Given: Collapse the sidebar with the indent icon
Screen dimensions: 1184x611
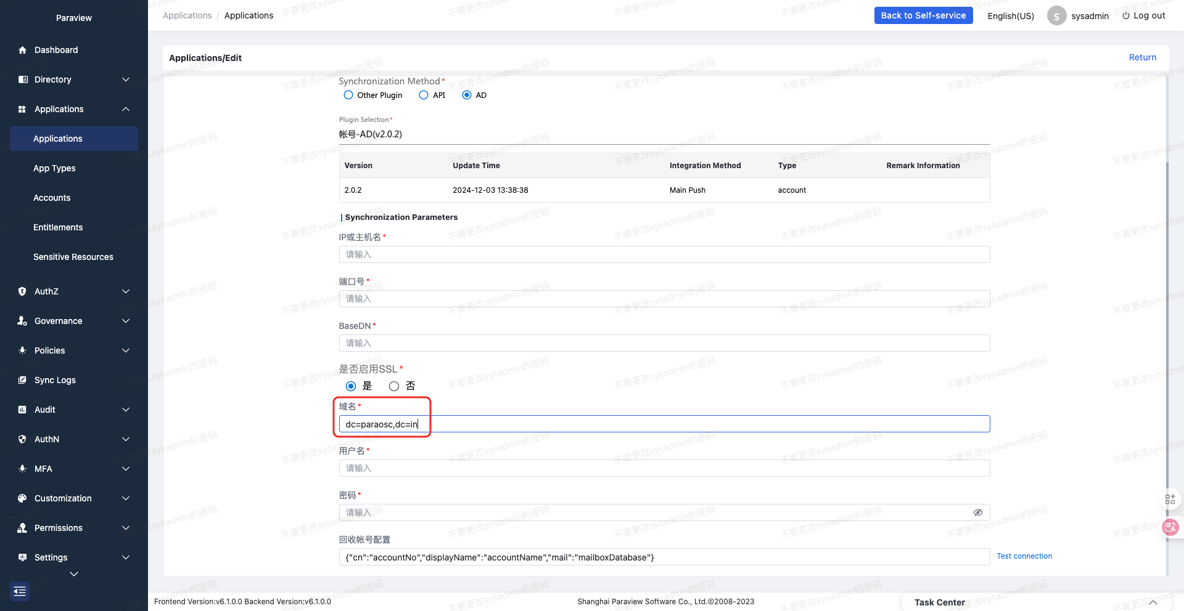Looking at the screenshot, I should tap(19, 591).
